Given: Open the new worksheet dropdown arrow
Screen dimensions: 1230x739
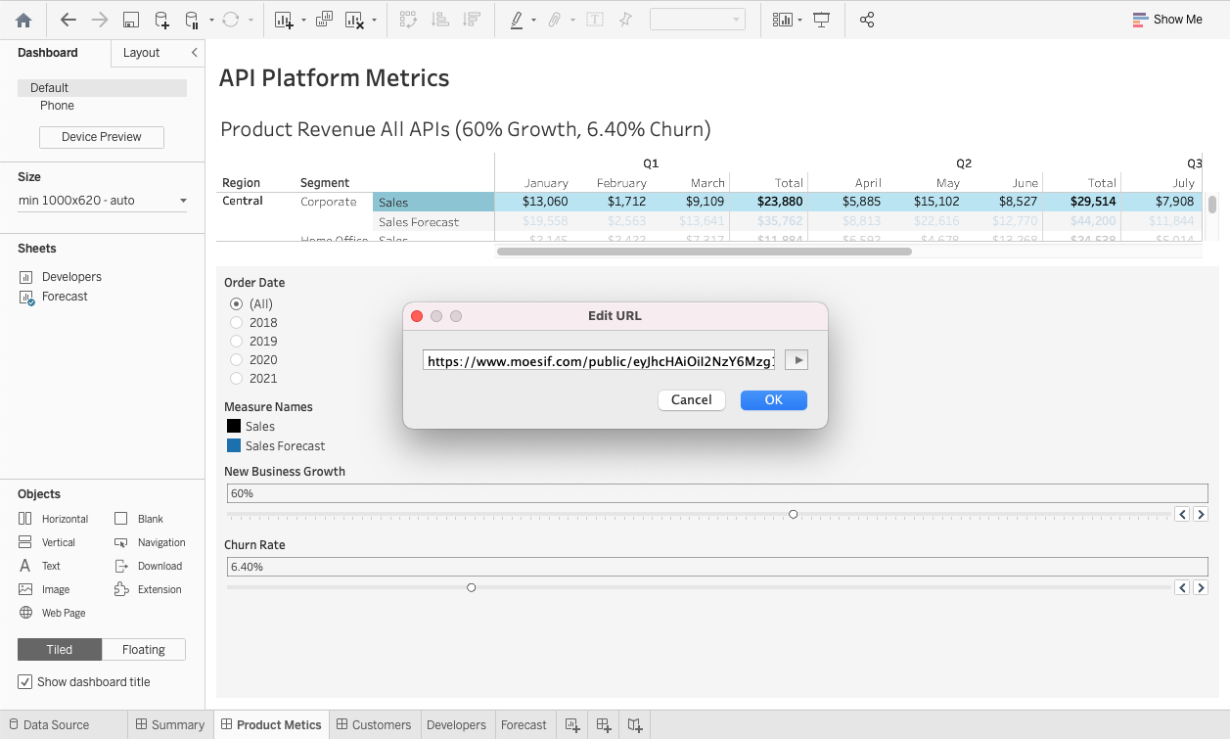Looking at the screenshot, I should pos(303,20).
